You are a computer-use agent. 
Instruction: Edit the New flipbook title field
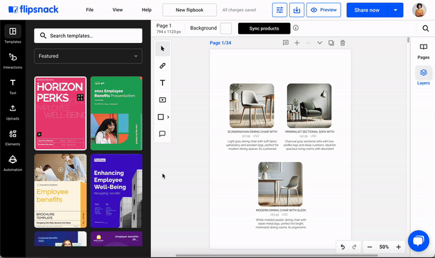[190, 10]
